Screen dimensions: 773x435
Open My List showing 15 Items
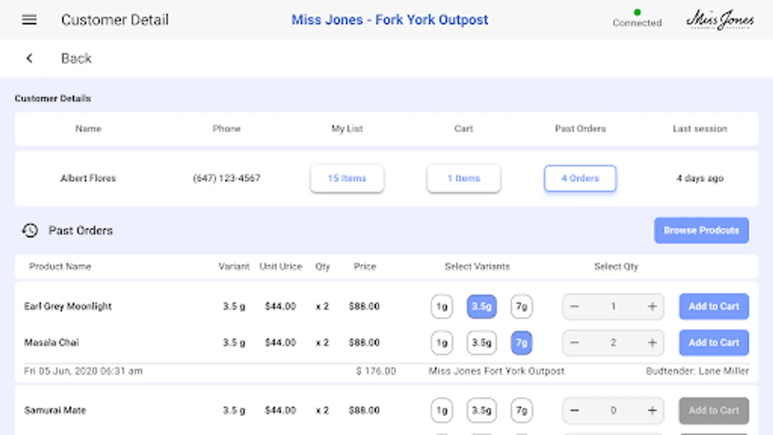347,178
